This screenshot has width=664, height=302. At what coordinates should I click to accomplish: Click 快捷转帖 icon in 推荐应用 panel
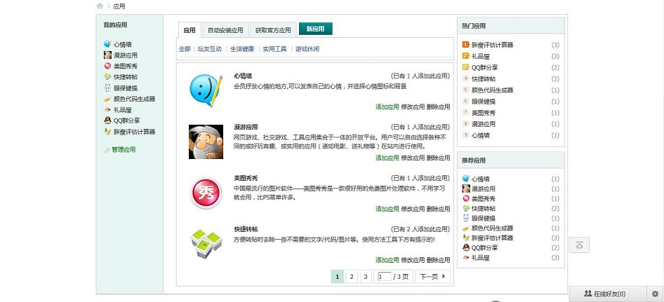[466, 208]
